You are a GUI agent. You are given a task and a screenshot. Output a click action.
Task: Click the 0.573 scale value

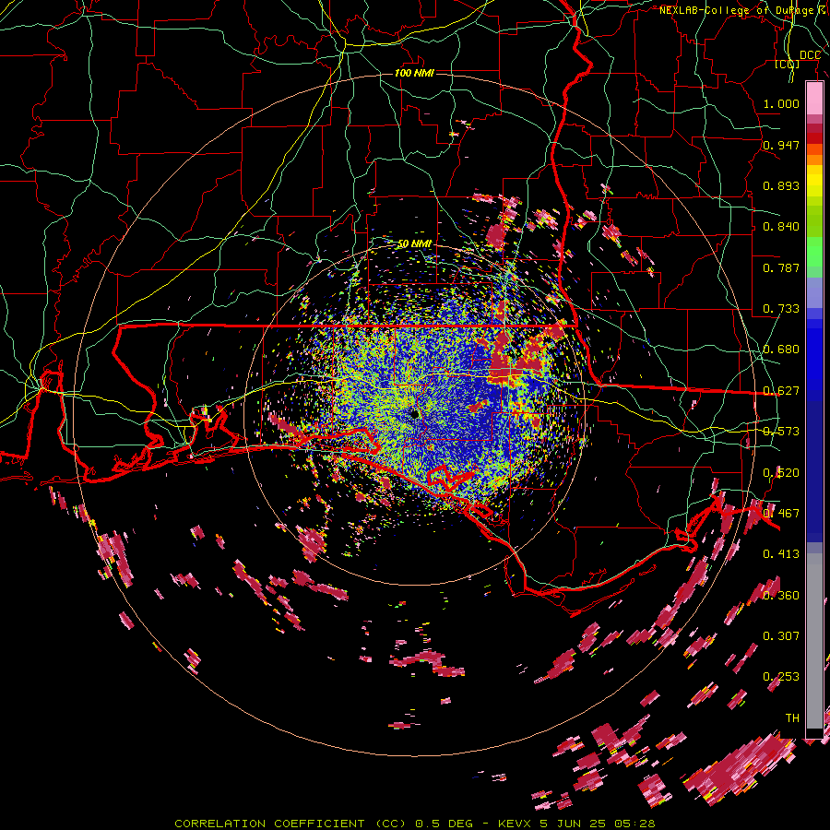click(x=781, y=432)
